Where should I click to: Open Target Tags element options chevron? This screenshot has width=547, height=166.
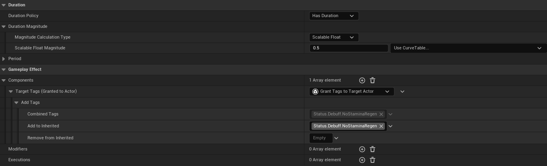click(402, 92)
